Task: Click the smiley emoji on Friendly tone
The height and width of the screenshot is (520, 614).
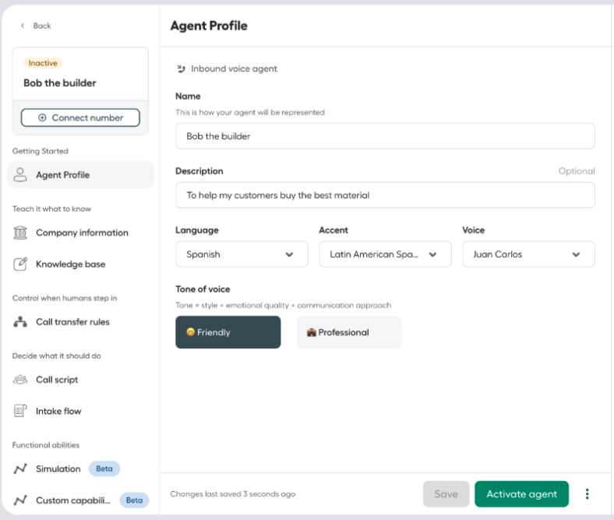Action: (190, 332)
